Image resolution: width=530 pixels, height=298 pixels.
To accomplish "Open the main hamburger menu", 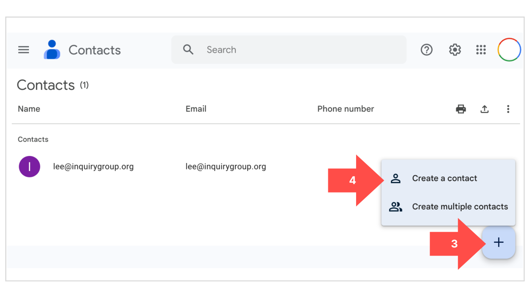I will [23, 50].
